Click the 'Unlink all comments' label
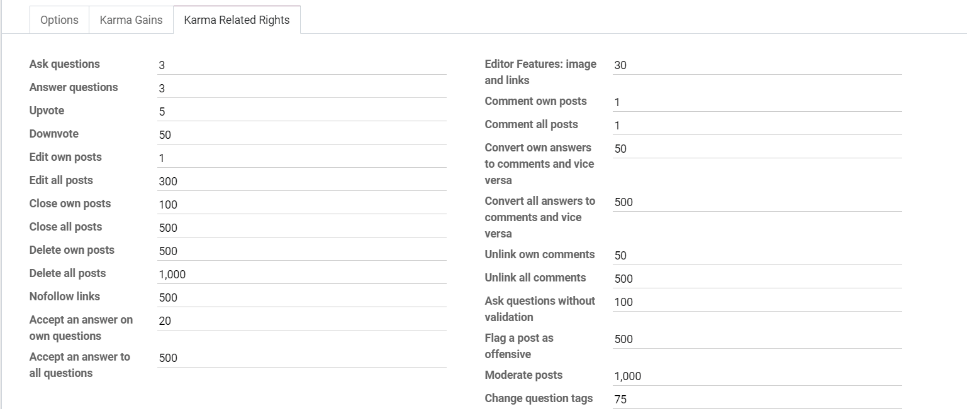The height and width of the screenshot is (409, 967). tap(535, 278)
